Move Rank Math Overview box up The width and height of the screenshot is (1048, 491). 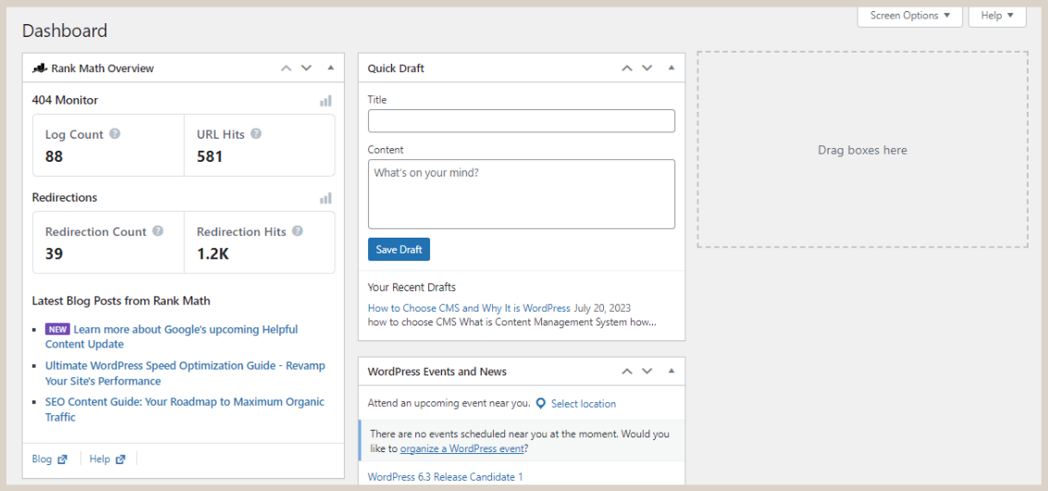pos(286,68)
